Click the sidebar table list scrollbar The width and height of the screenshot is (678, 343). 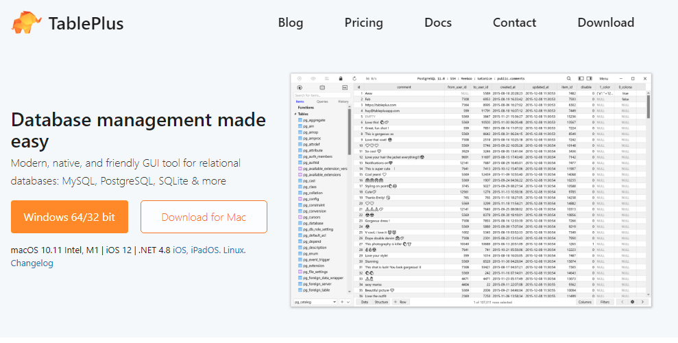click(x=350, y=131)
